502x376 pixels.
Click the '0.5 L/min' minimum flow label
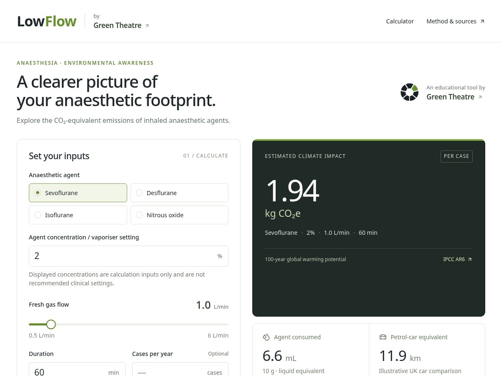coord(41,335)
